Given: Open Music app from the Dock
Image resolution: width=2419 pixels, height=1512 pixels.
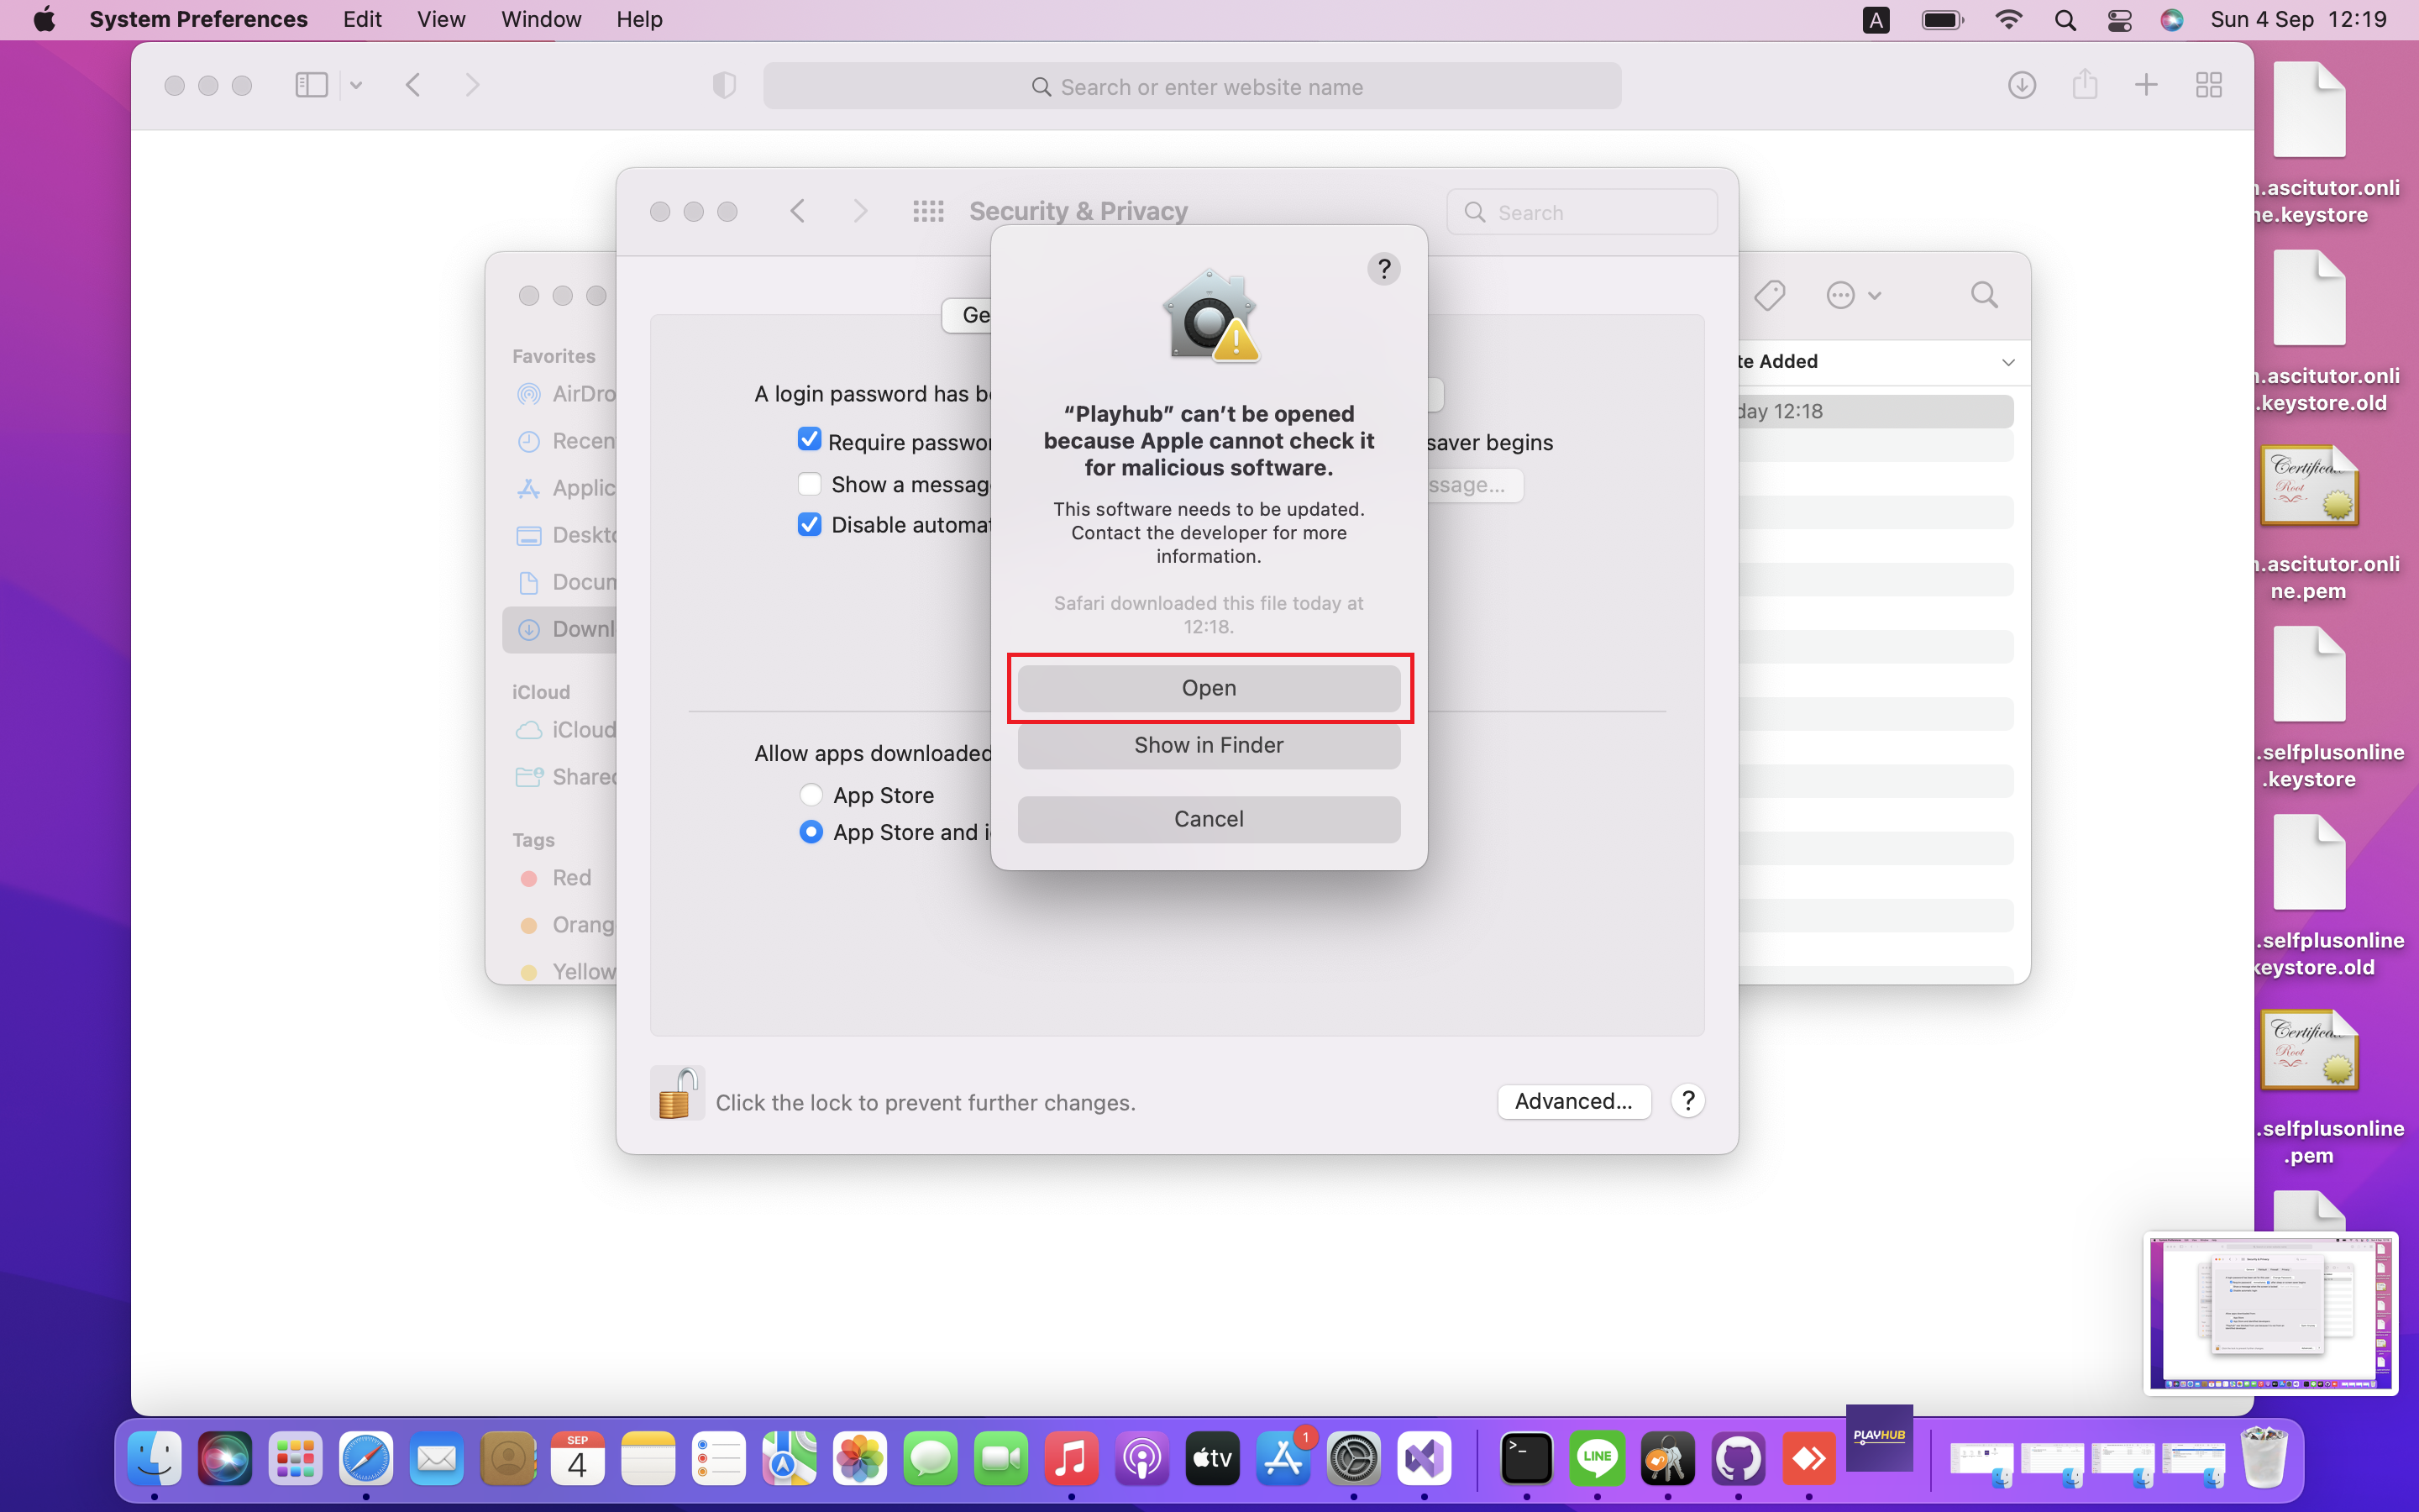Looking at the screenshot, I should tap(1071, 1459).
